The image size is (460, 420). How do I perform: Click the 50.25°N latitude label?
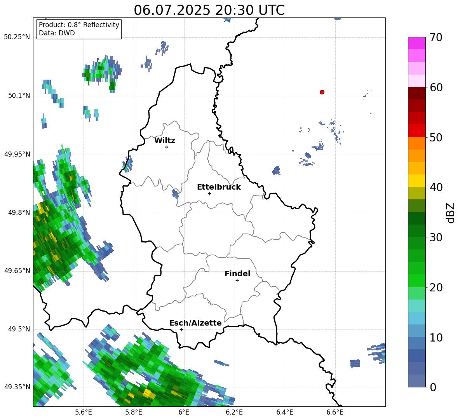(x=17, y=37)
